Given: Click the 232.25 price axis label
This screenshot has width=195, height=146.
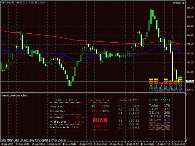Looking at the screenshot, I should point(190,53).
